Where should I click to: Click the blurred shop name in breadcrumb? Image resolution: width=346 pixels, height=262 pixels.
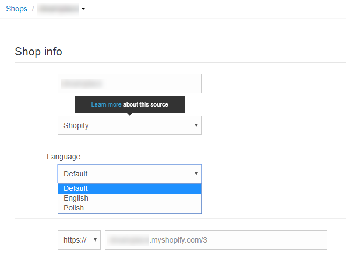[x=58, y=9]
